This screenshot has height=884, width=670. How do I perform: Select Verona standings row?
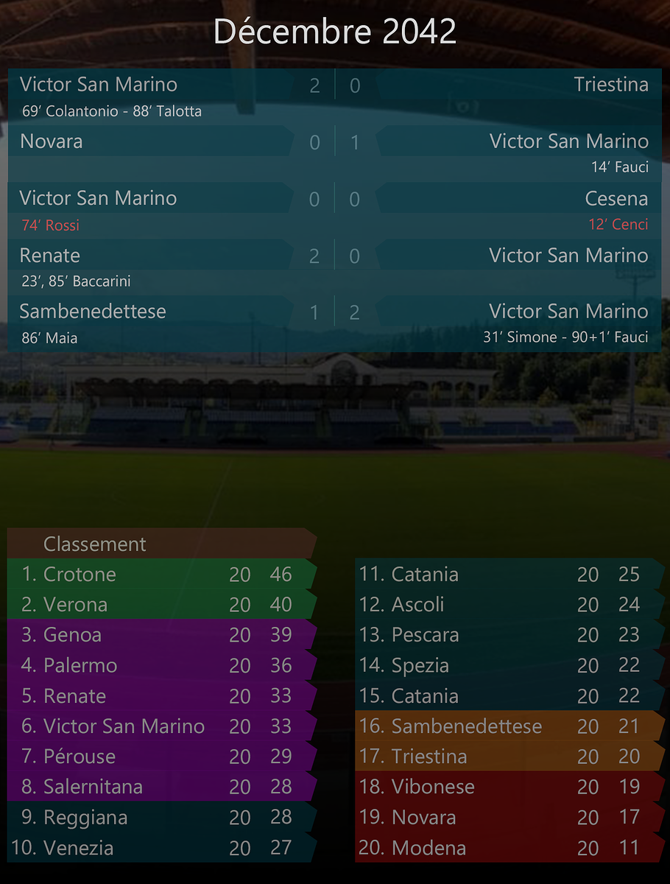[162, 605]
